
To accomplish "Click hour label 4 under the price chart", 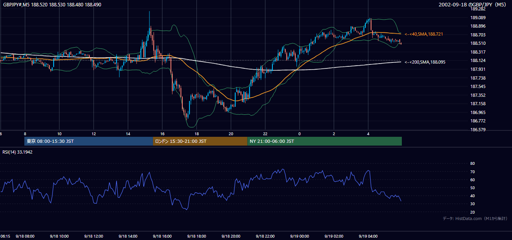I will coord(369,134).
